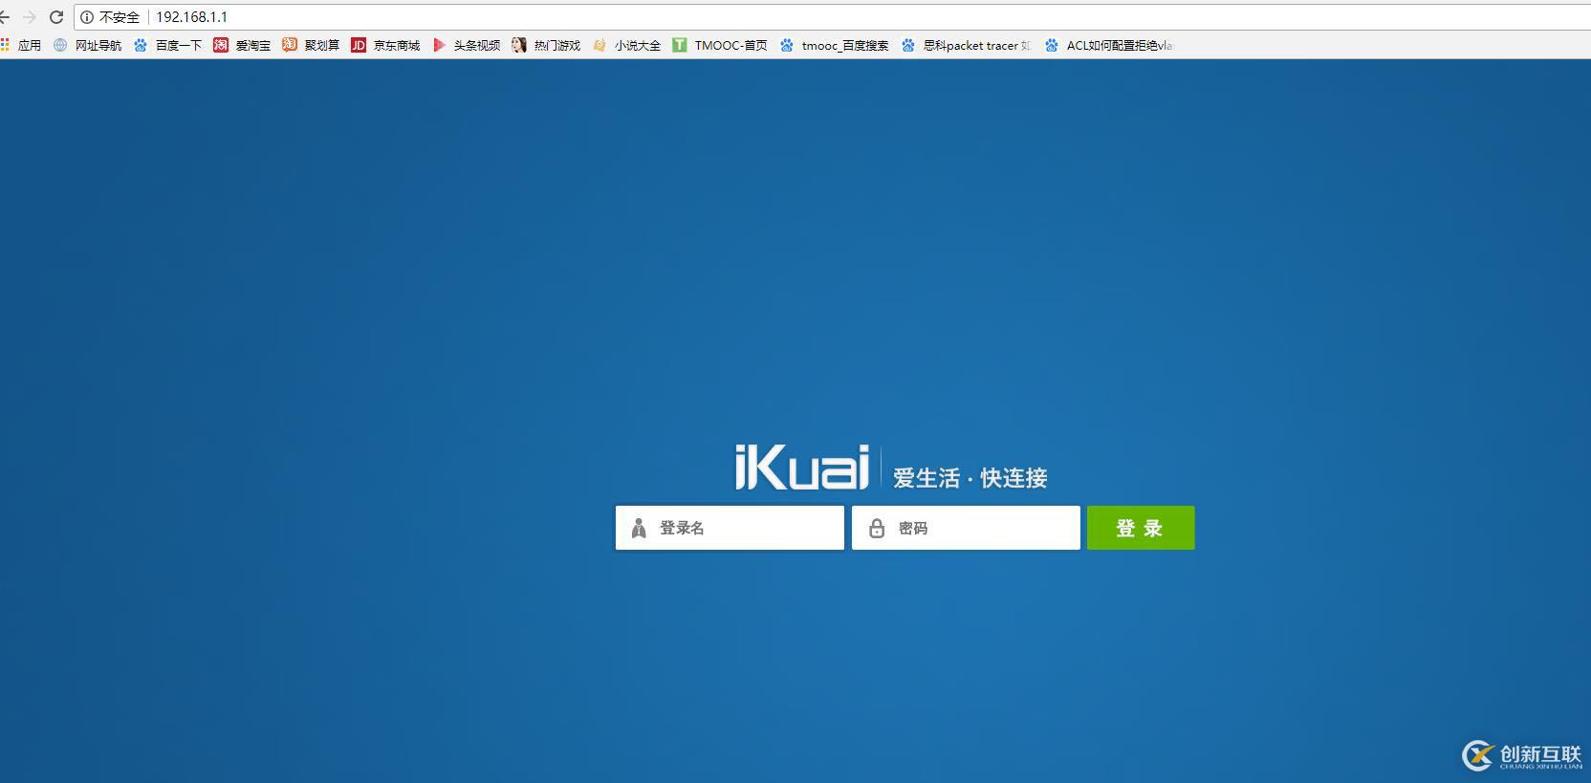Image resolution: width=1591 pixels, height=783 pixels.
Task: Open the 京东商城 bookmark
Action: coord(386,45)
